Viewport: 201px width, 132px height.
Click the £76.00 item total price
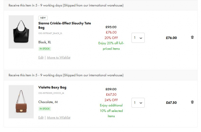pos(171,38)
